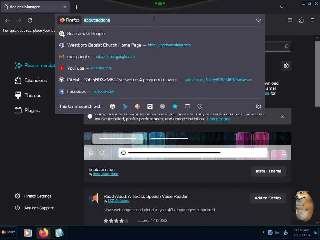Reload the current page
Viewport: 320px width, 240px height.
click(30, 20)
